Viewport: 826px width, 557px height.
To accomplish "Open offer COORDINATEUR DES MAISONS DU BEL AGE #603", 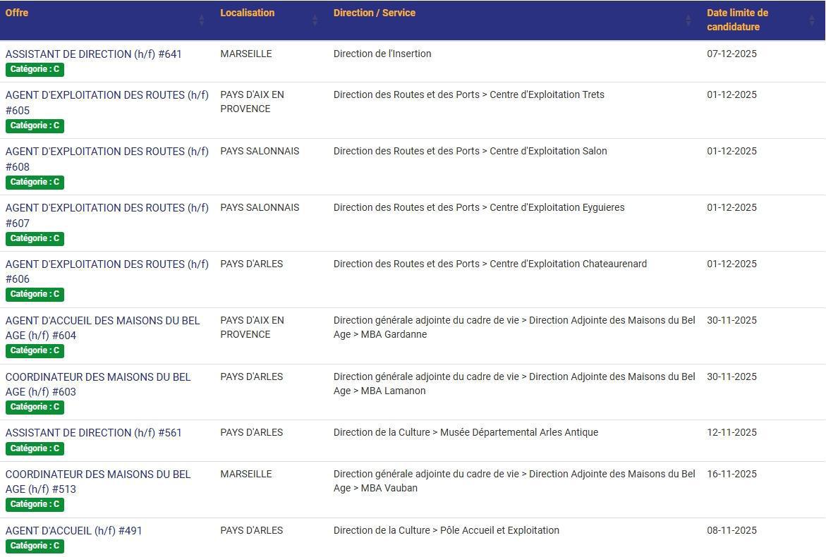I will (x=99, y=384).
